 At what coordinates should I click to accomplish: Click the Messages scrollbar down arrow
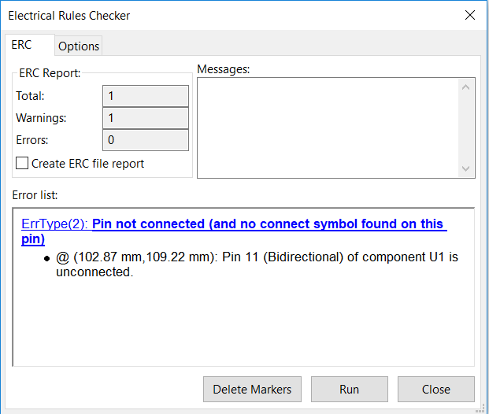pyautogui.click(x=467, y=168)
